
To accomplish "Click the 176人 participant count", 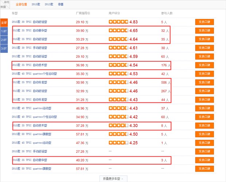I will [166, 65].
